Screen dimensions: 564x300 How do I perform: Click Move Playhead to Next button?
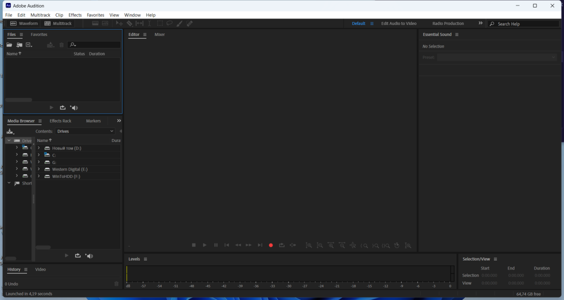(260, 245)
